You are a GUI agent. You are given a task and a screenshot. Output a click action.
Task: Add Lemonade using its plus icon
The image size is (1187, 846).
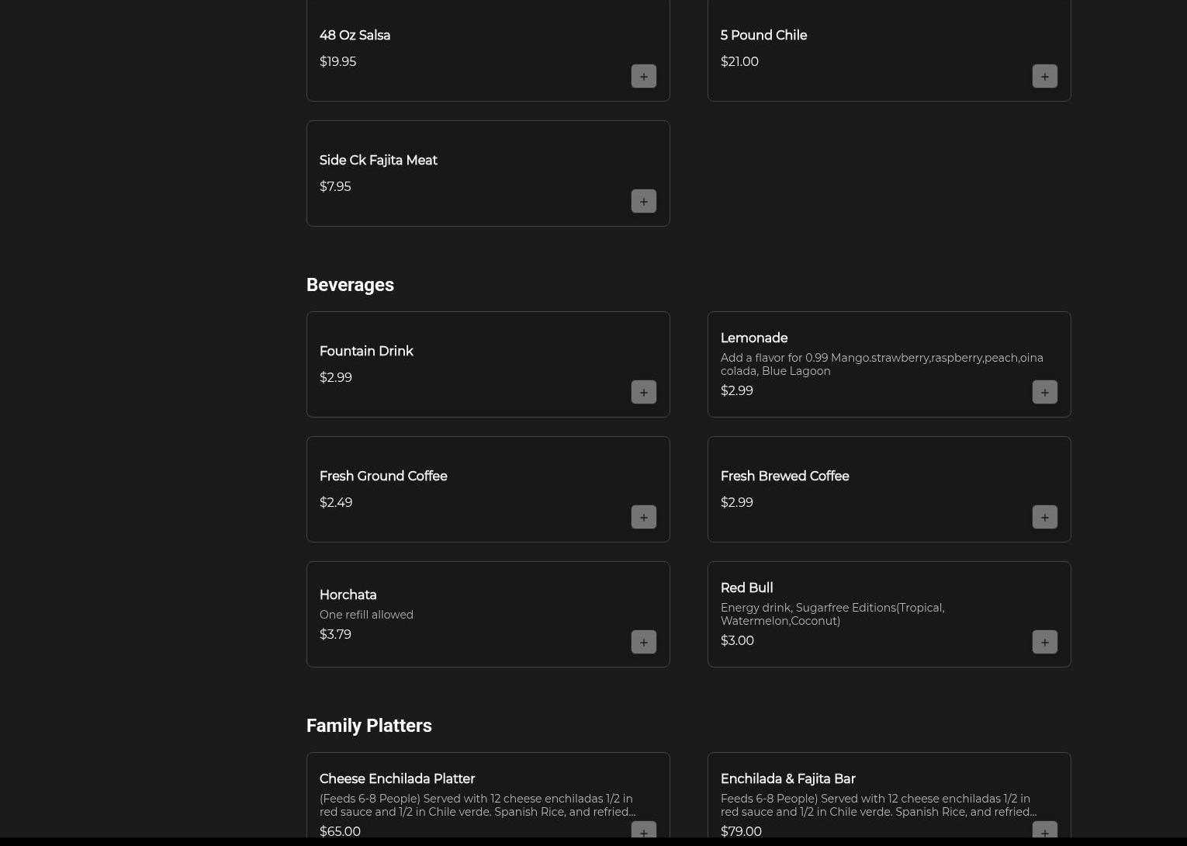(1044, 392)
